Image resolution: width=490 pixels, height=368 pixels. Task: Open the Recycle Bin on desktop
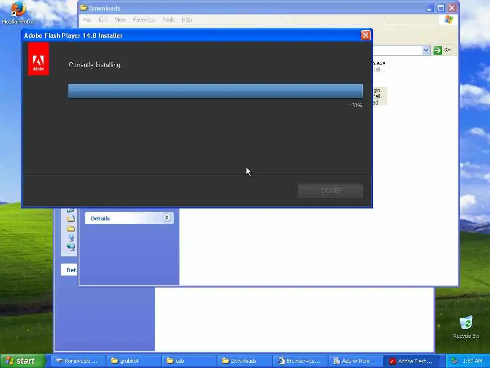click(466, 327)
